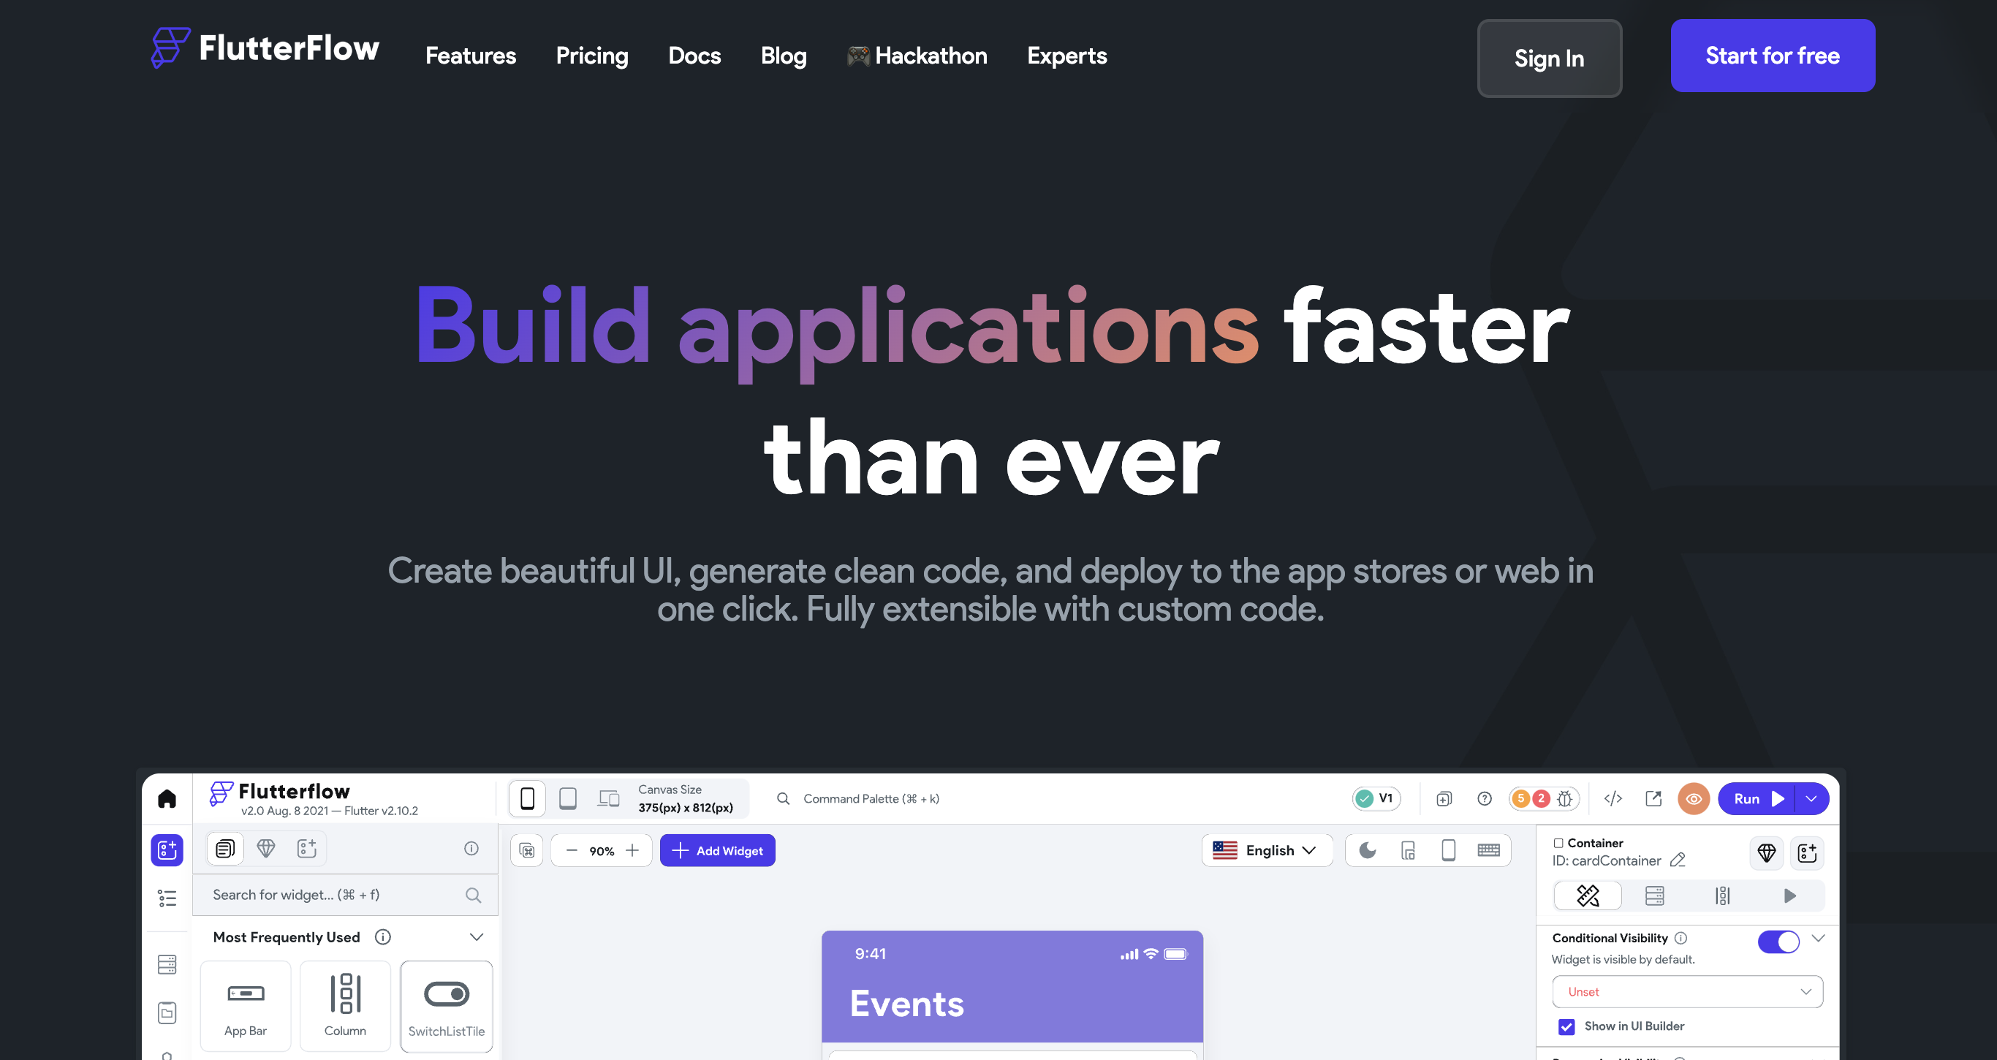Check the Container selection checkbox
The width and height of the screenshot is (1997, 1060).
click(x=1558, y=843)
